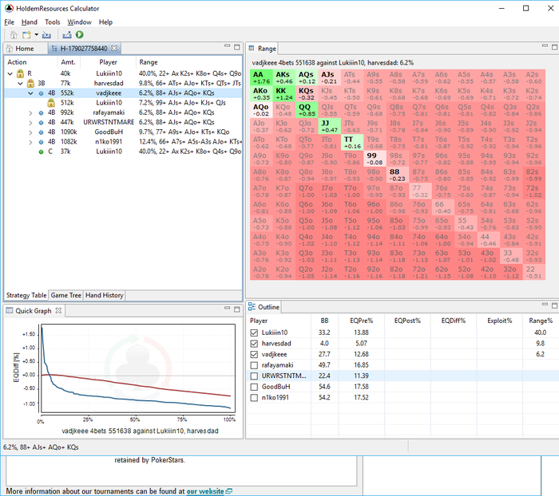This screenshot has width=559, height=496.
Task: Maximize the Quick Graph panel
Action: click(x=237, y=310)
